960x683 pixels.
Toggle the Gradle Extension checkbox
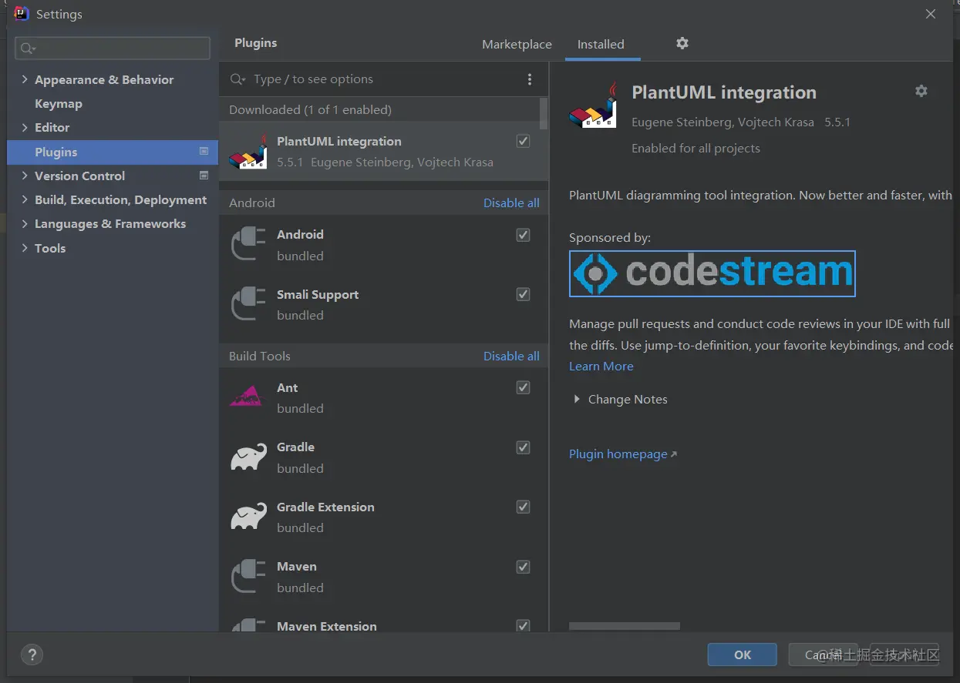coord(523,507)
